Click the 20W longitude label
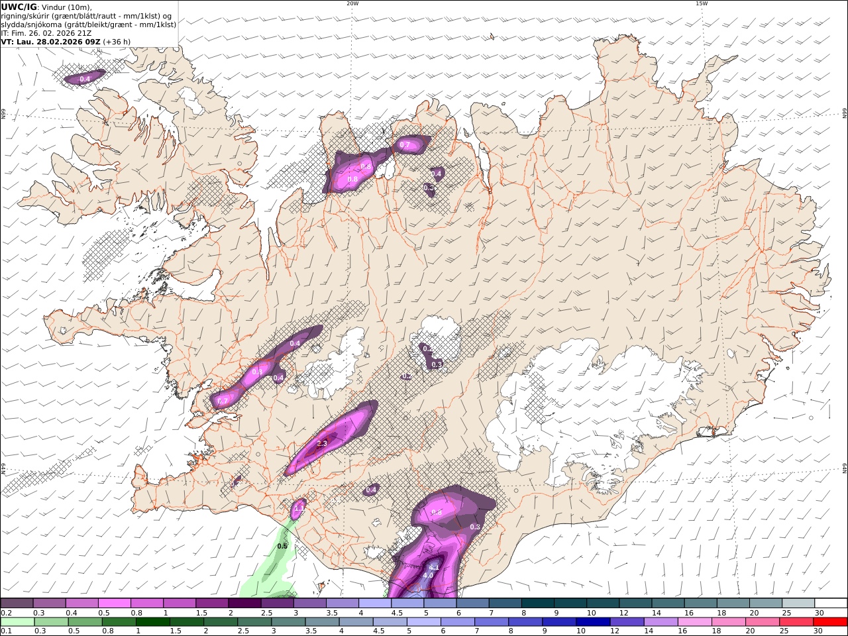This screenshot has width=848, height=636. (x=352, y=3)
